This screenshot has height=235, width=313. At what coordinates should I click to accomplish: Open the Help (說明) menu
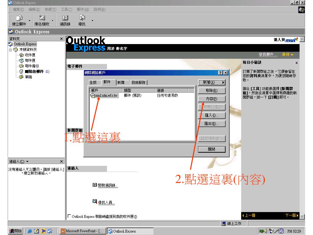(99, 9)
